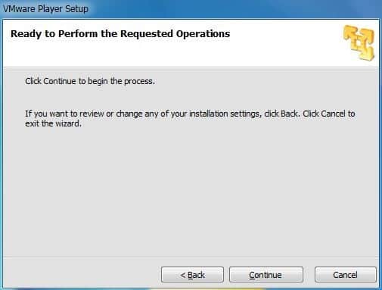382x290 pixels.
Task: Click the bottom button bar left of Back
Action: [x=82, y=274]
